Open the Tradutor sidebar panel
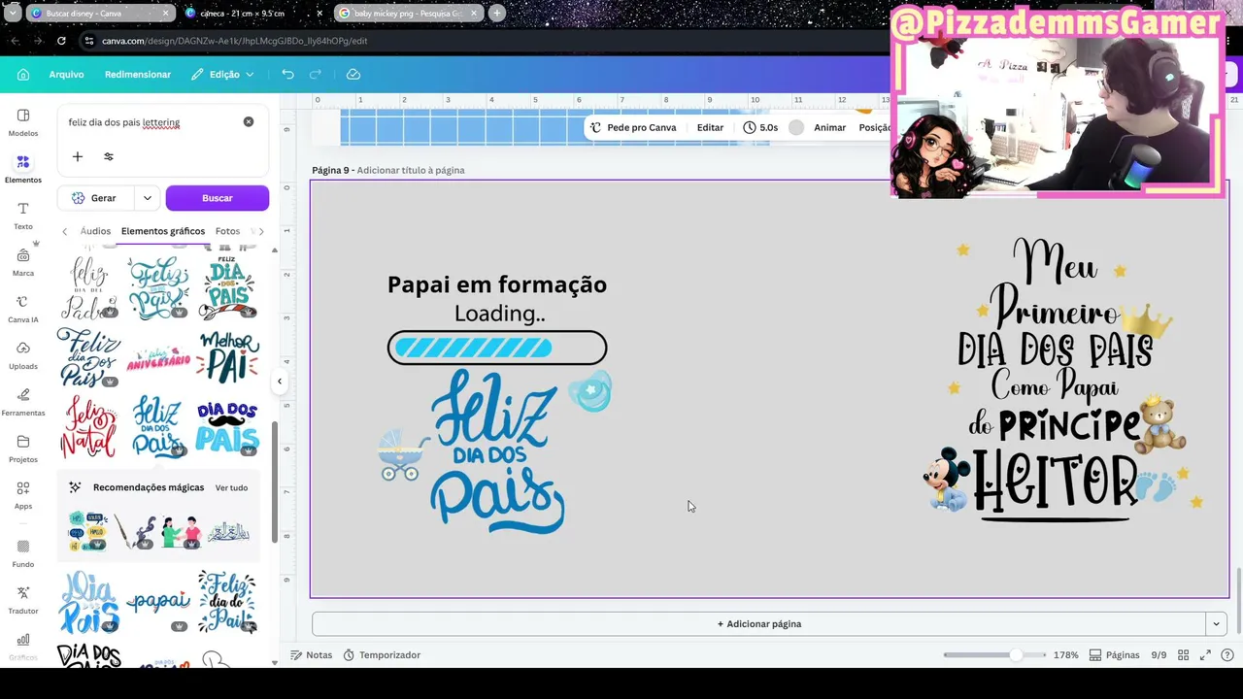 coord(23,600)
